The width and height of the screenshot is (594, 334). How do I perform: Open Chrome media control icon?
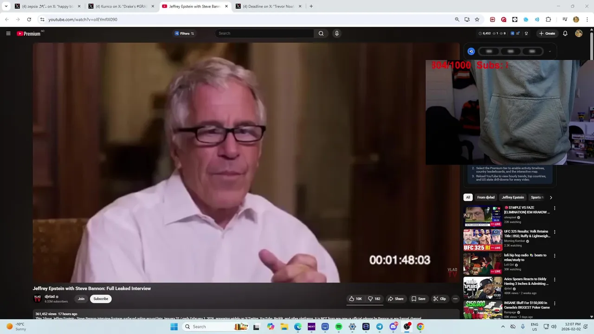(x=565, y=19)
